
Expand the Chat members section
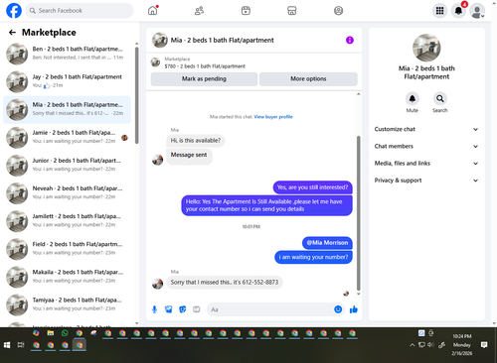pos(426,146)
